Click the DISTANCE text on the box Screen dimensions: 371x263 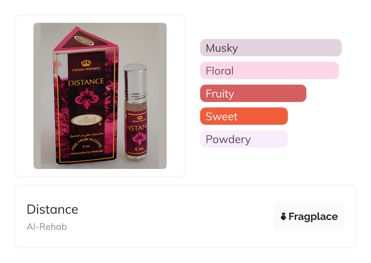tap(86, 82)
